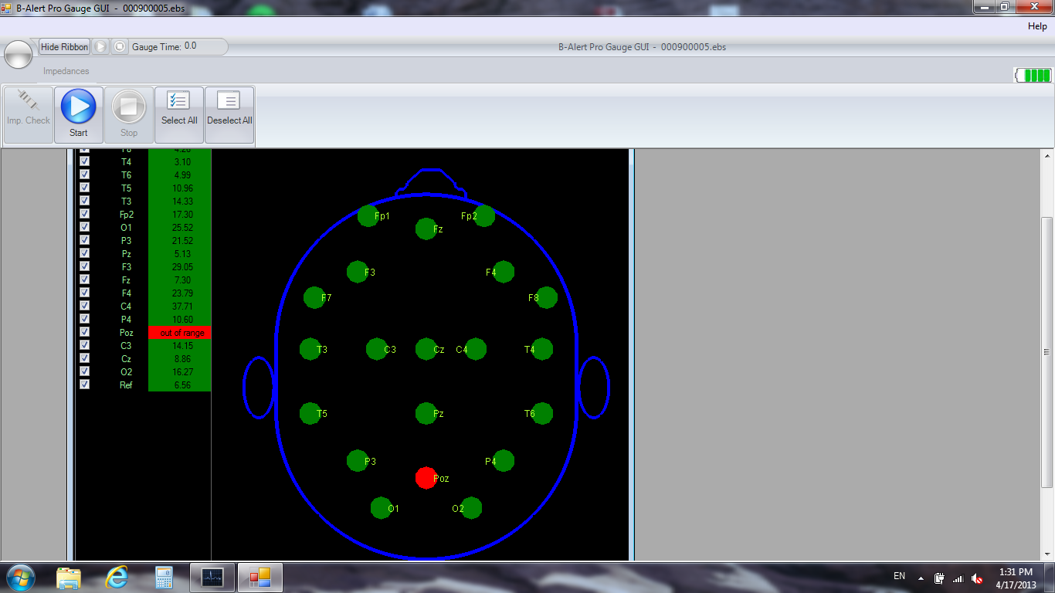
Task: Uncheck the C4 channel checkbox
Action: 85,306
